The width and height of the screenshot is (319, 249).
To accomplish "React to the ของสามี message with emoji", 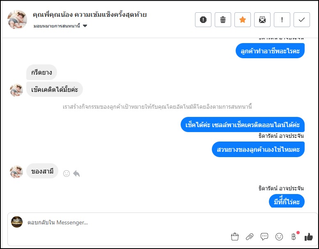I will pyautogui.click(x=67, y=174).
